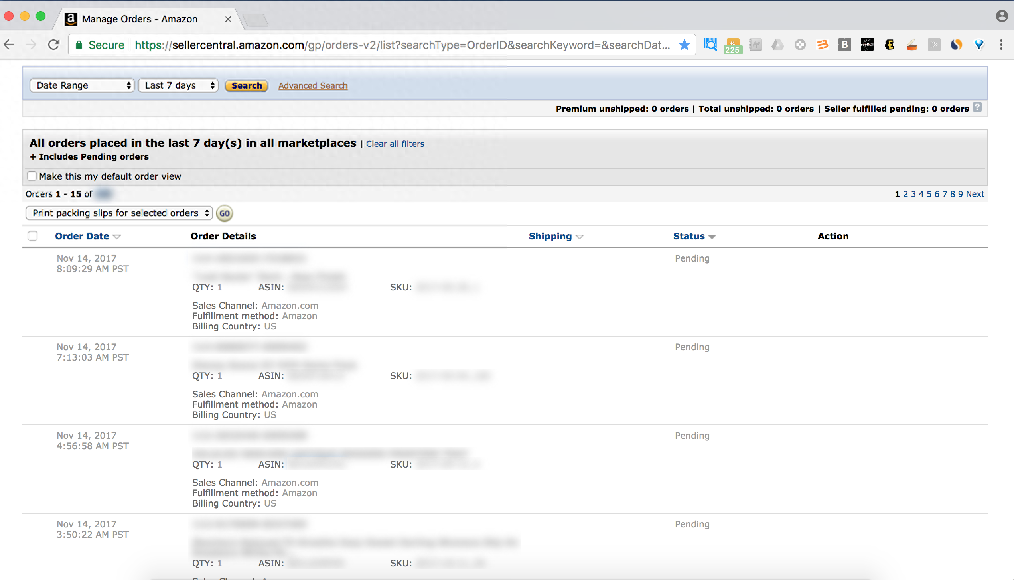Click the order dated Nov 14 7:13:03 AM
The image size is (1014, 580).
pos(93,352)
